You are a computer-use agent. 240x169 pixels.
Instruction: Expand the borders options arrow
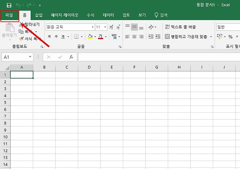click(x=82, y=37)
